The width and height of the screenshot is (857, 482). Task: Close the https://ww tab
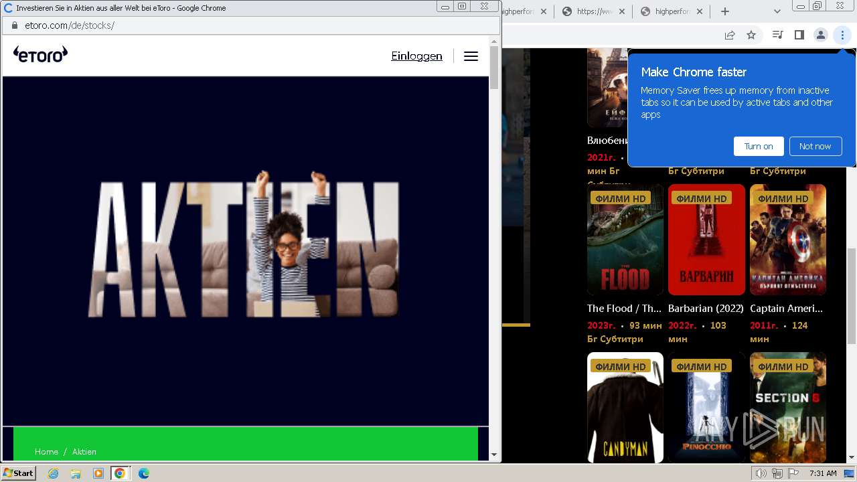click(x=621, y=11)
